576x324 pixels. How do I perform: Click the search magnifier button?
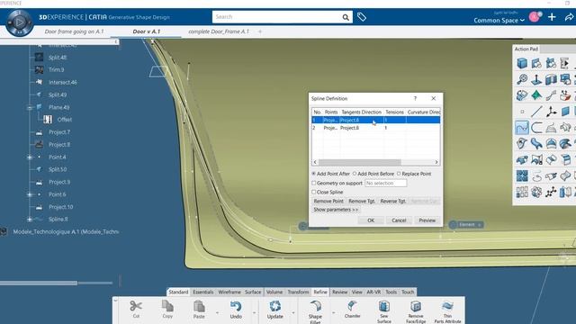(346, 17)
